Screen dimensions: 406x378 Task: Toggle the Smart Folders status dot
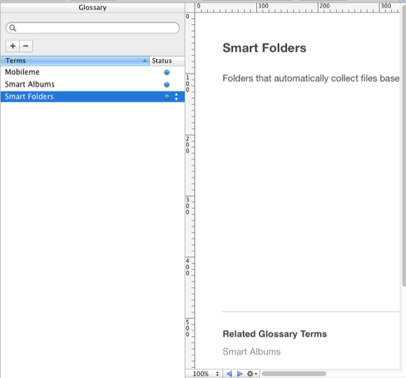[x=167, y=97]
